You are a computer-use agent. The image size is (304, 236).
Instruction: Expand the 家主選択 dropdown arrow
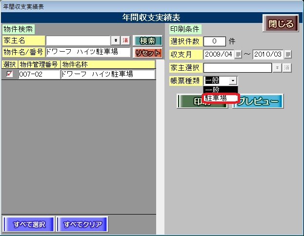(277, 68)
